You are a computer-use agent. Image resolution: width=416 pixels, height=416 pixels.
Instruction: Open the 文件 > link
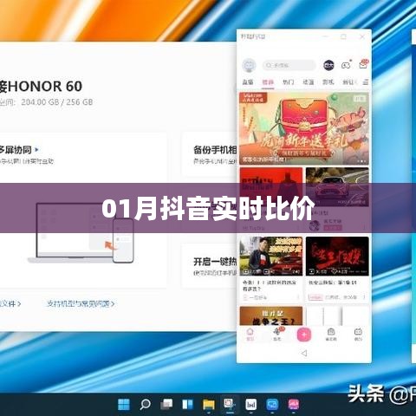[10, 303]
